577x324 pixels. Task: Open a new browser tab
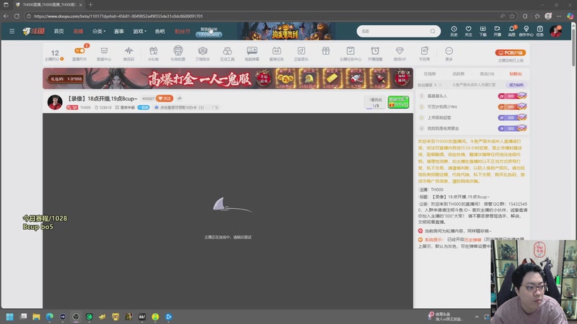[x=91, y=5]
